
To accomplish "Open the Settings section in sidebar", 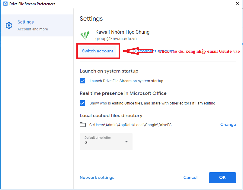I will [x=37, y=25].
